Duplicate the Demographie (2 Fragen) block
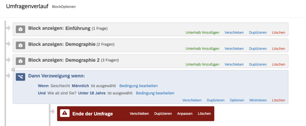This screenshot has width=306, height=126. click(258, 49)
